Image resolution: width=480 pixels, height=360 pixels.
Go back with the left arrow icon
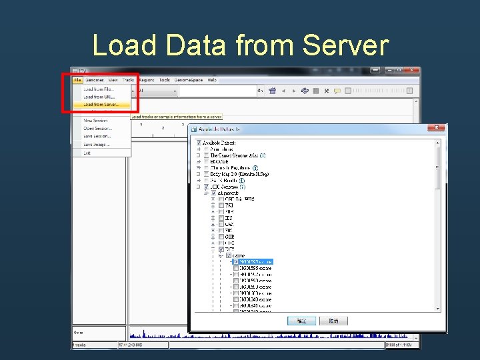click(x=283, y=91)
